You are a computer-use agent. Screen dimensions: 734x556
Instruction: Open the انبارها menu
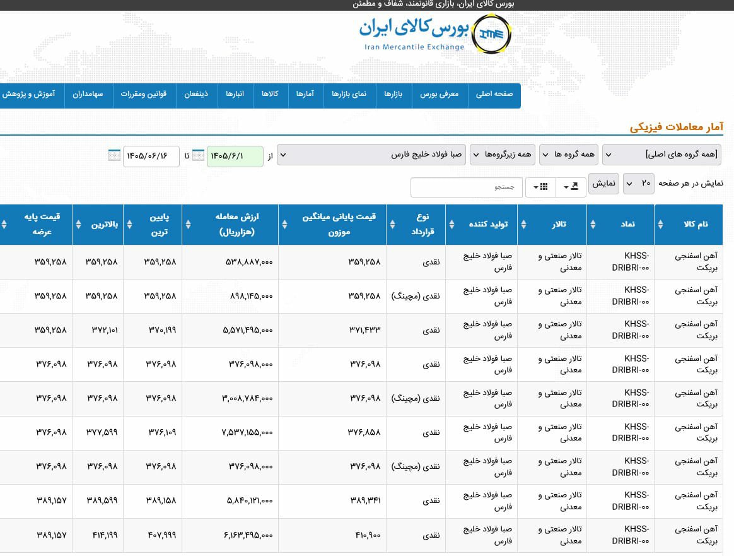point(235,94)
